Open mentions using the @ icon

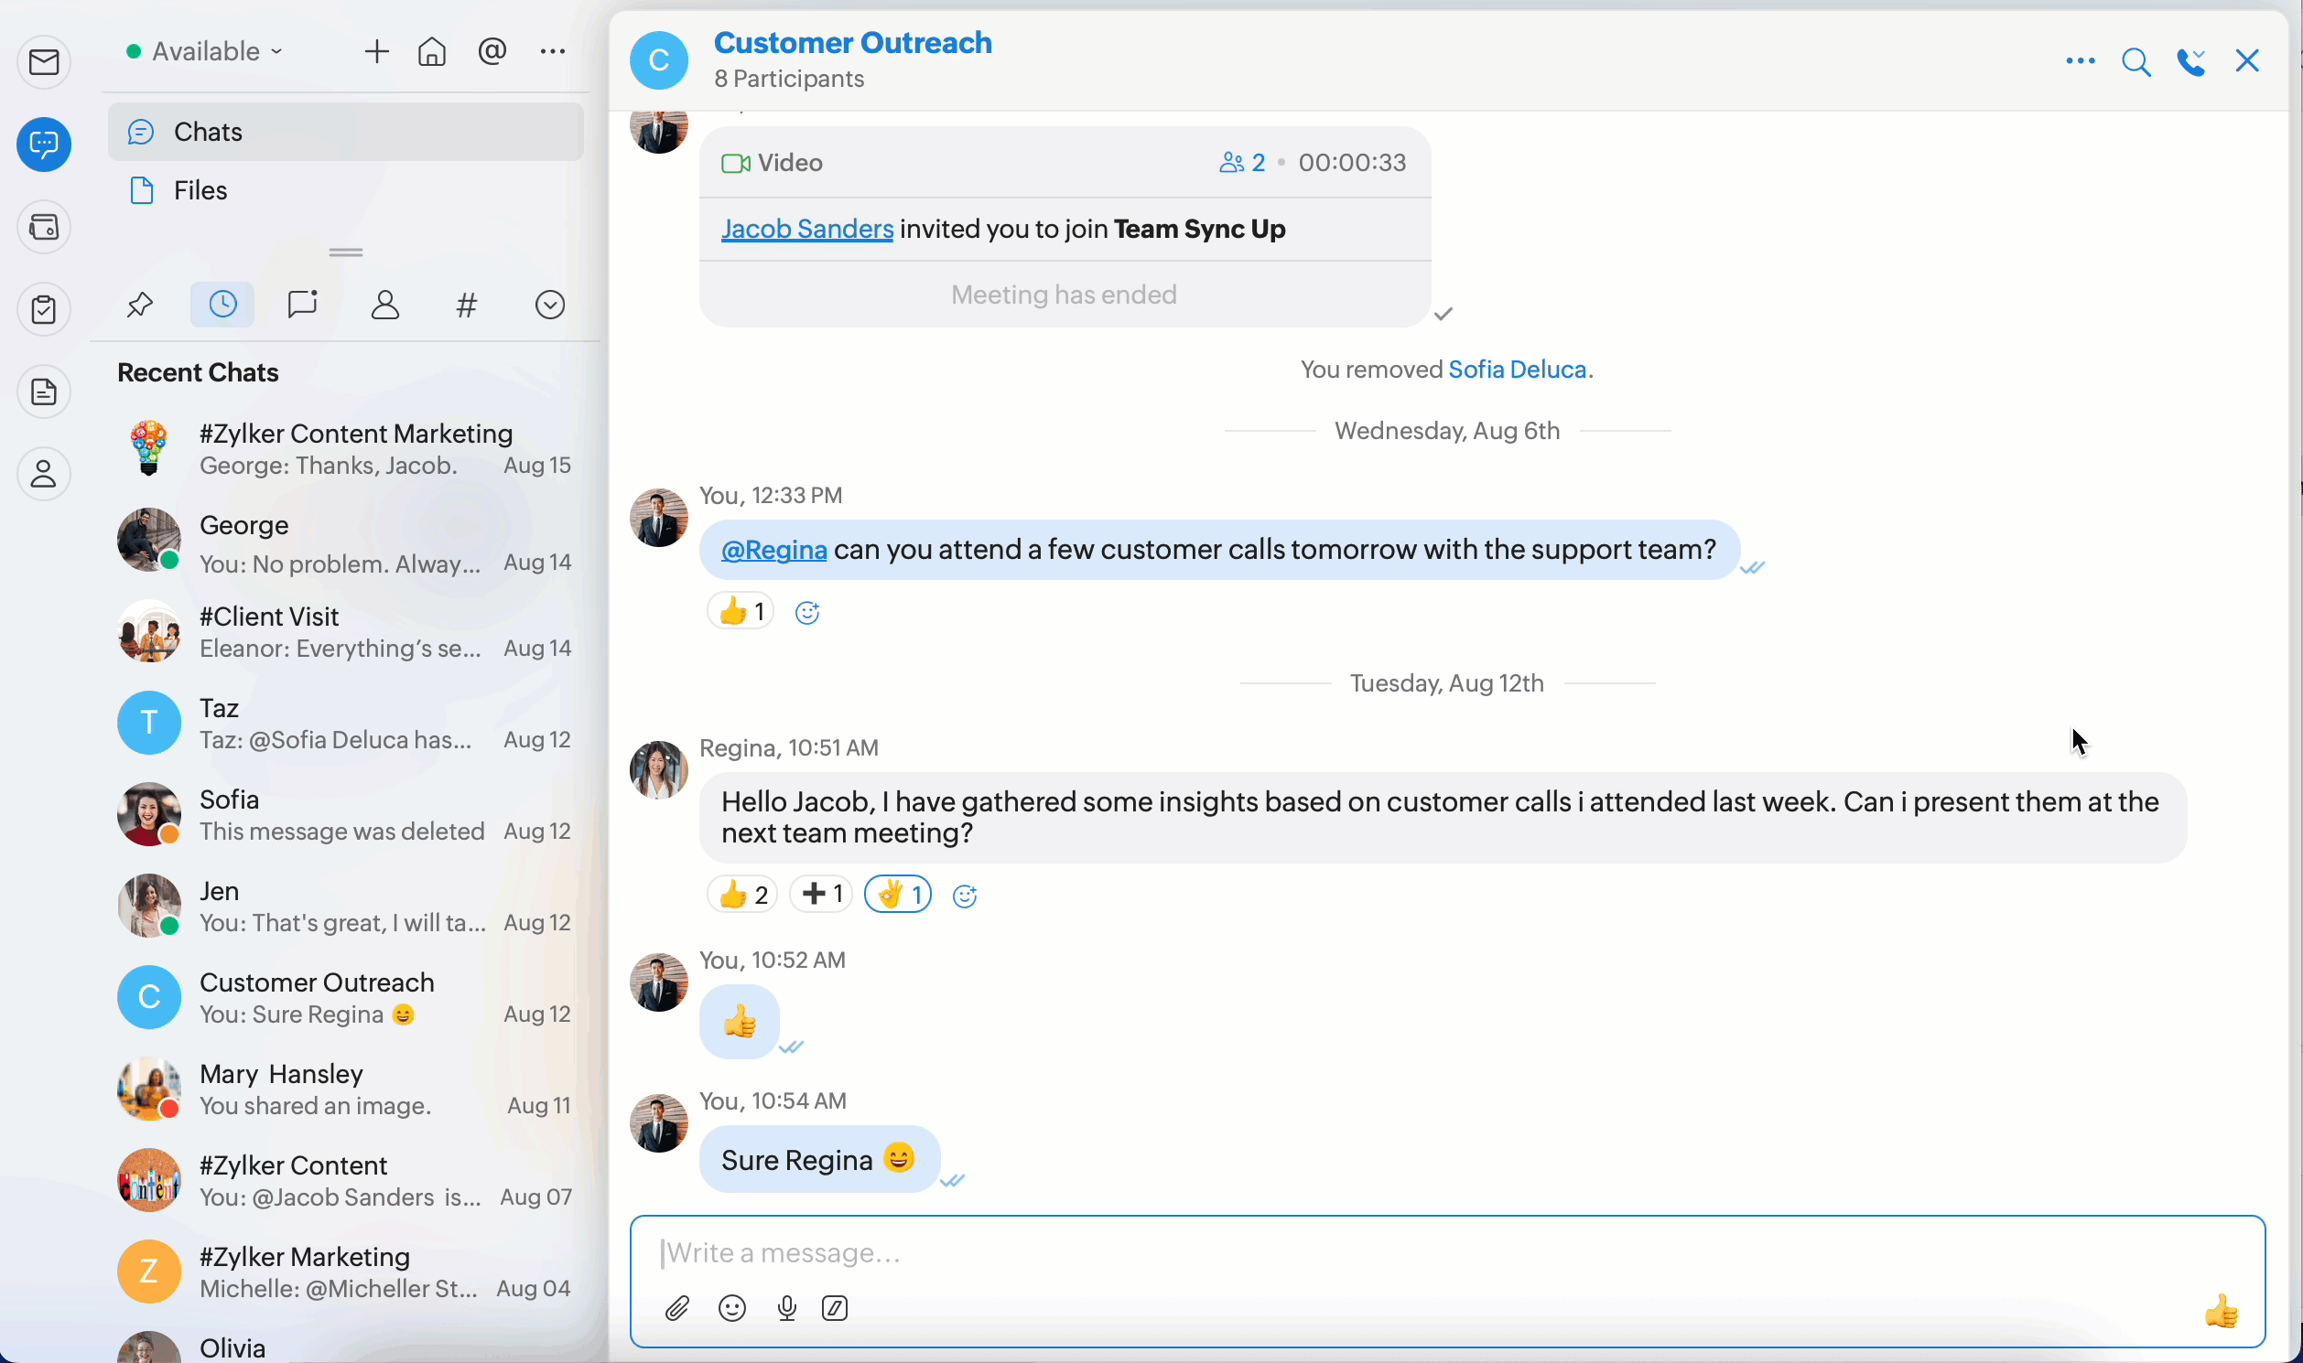(x=492, y=51)
